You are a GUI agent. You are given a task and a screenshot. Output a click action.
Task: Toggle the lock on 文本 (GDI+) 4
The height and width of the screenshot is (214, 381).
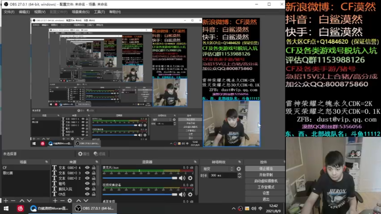click(x=93, y=168)
